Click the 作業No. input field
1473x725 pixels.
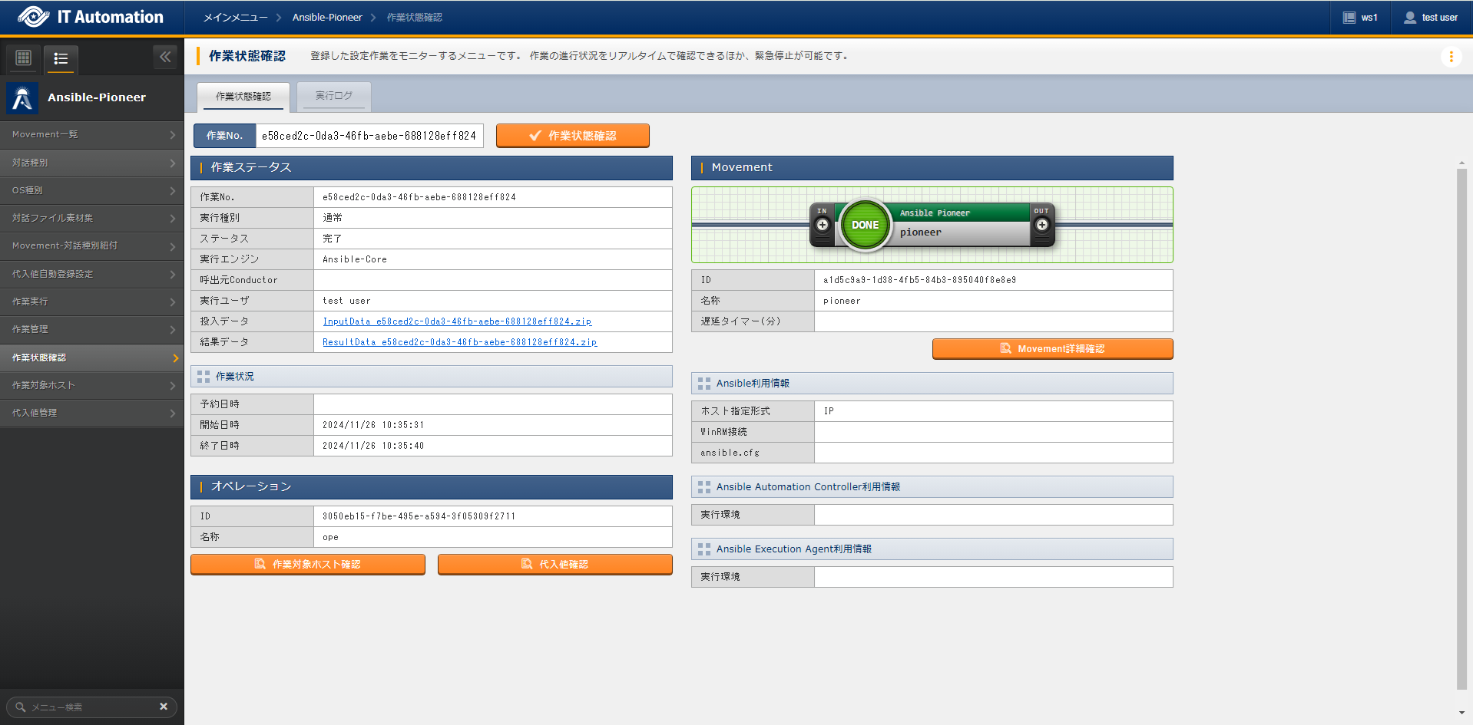tap(369, 136)
